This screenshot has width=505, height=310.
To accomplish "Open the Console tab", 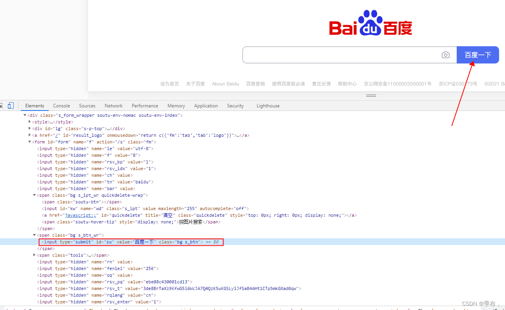I will coord(62,106).
